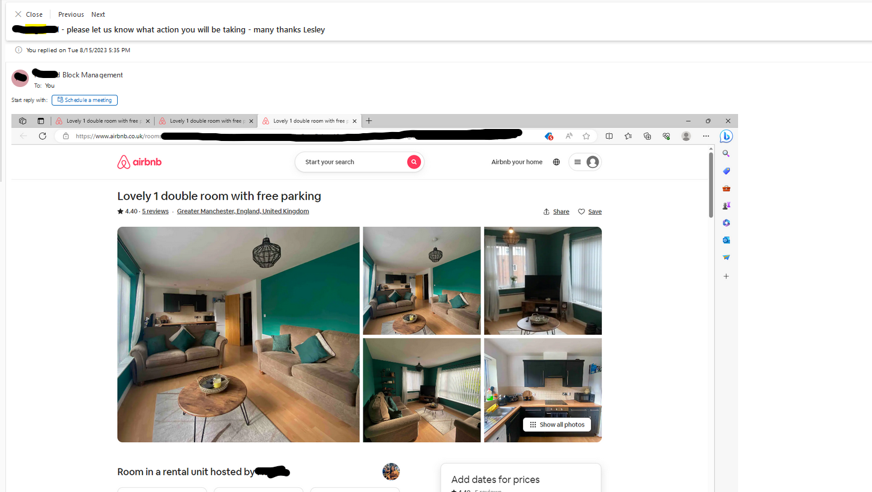Open the sidebar Tools briefcase icon
872x492 pixels.
coord(726,188)
